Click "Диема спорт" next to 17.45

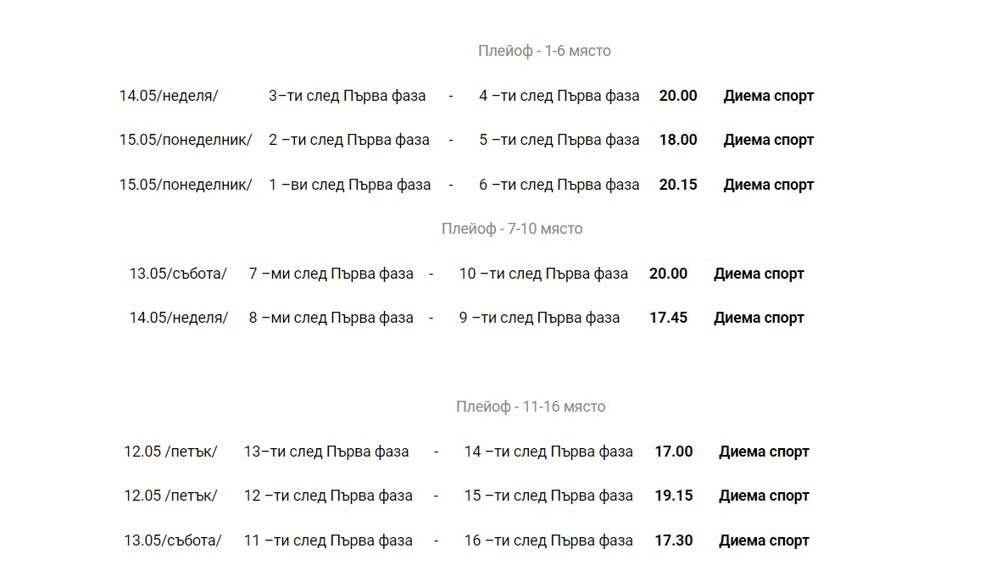tap(759, 318)
